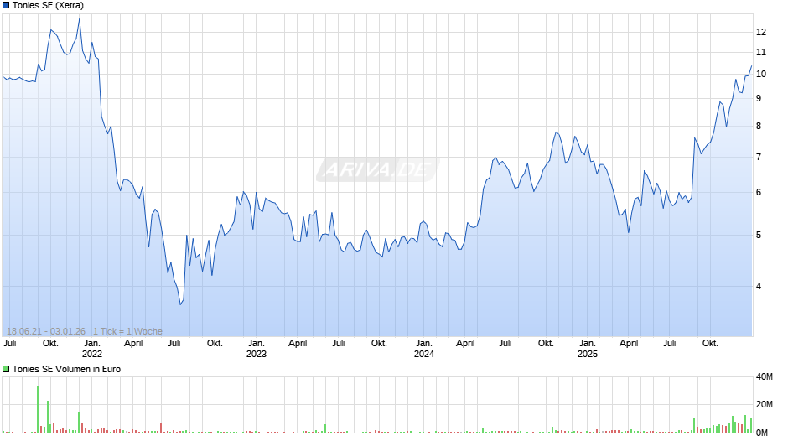This screenshot has width=788, height=441.
Task: Click the price axis label 5
Action: click(759, 236)
